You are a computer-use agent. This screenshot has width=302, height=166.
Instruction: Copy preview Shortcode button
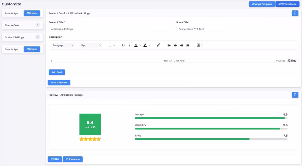[73, 159]
